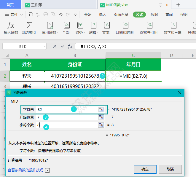196x177 pixels.
Task: Open the All functions book icon
Action: click(67, 25)
